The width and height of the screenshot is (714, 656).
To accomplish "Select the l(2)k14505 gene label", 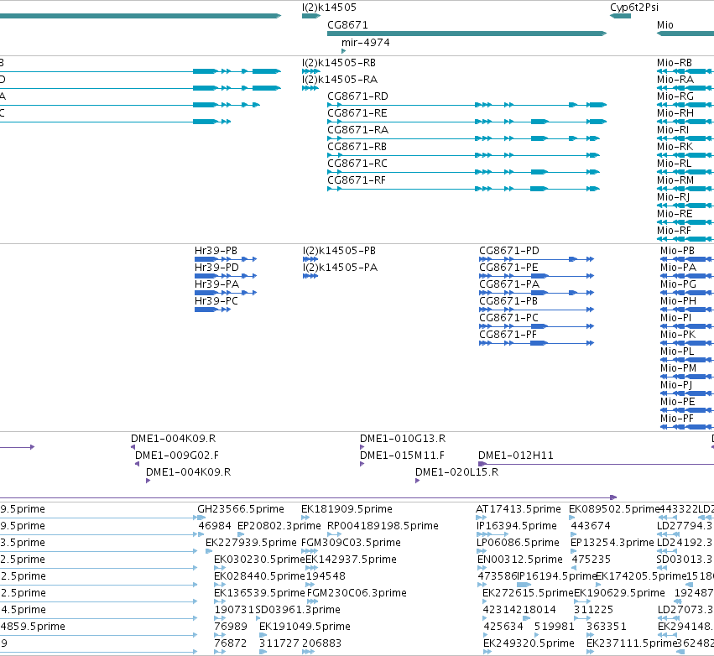I will (329, 8).
